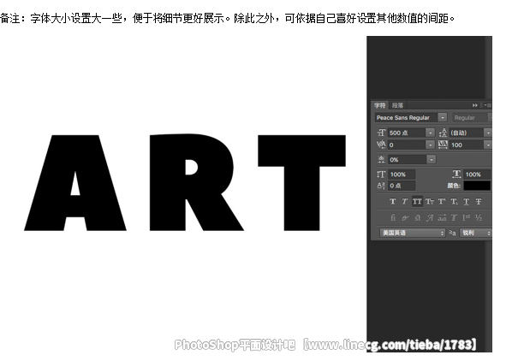Image resolution: width=524 pixels, height=361 pixels.
Task: Click the vertical scale icon
Action: click(381, 175)
